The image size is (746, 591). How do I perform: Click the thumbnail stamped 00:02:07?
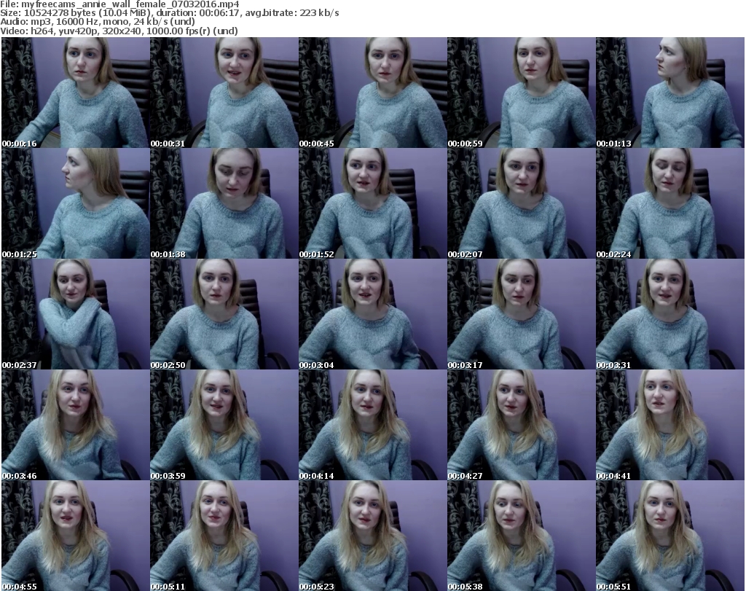(x=521, y=203)
